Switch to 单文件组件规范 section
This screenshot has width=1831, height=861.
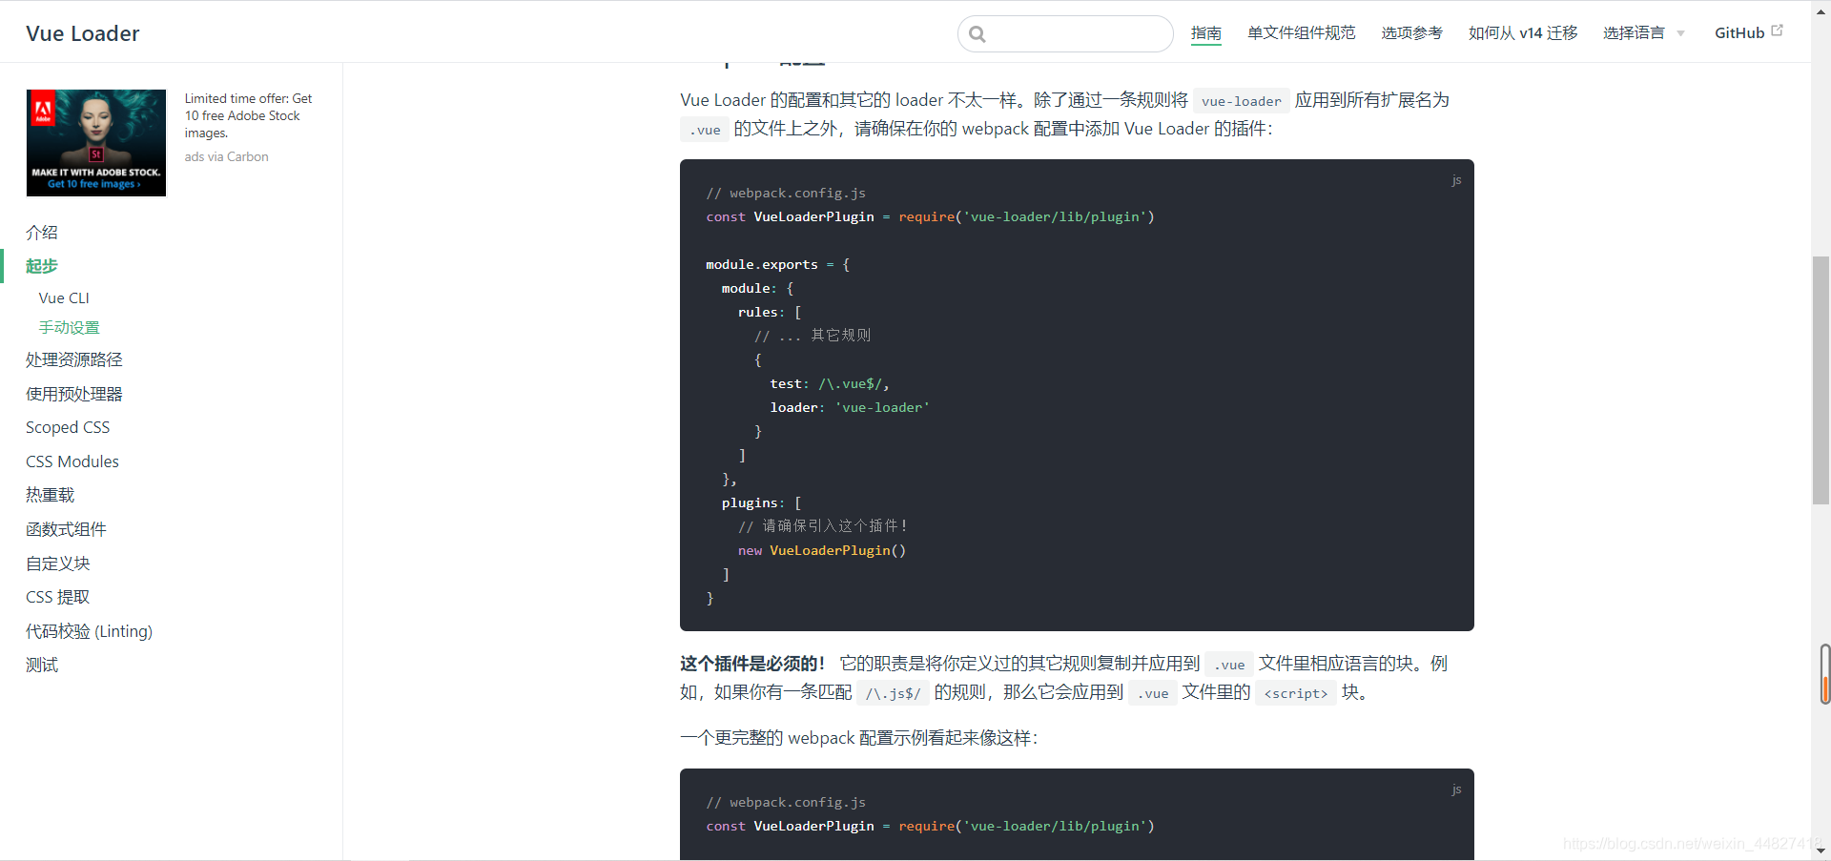1300,32
